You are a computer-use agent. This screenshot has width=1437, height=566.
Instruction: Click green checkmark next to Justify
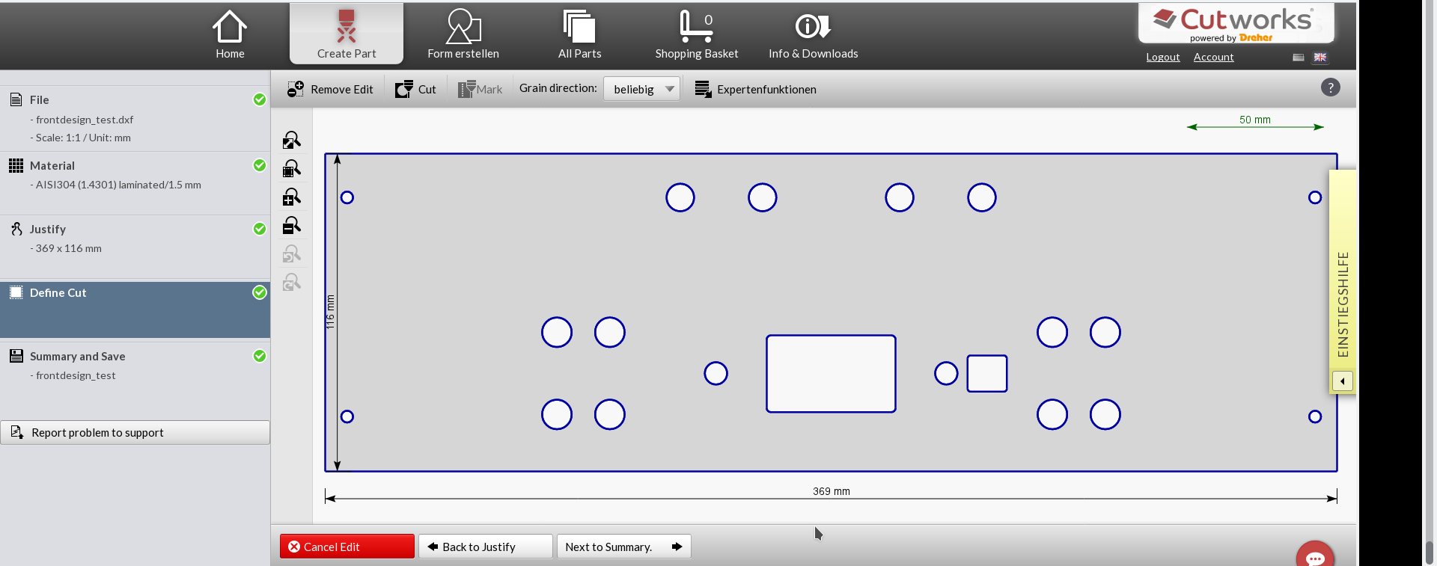260,229
